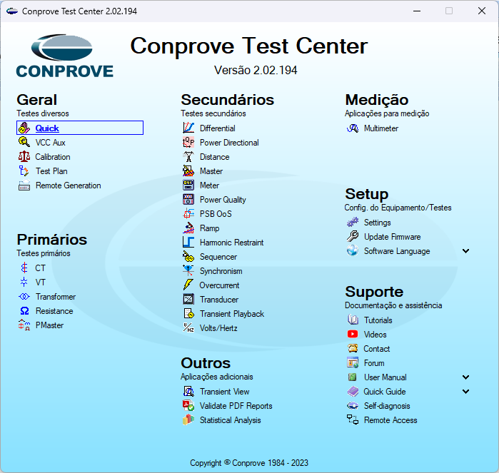Launch Power Quality from its label
The image size is (499, 473).
pos(223,200)
